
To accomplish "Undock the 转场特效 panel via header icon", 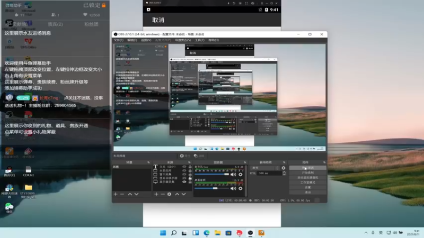I will pyautogui.click(x=284, y=162).
